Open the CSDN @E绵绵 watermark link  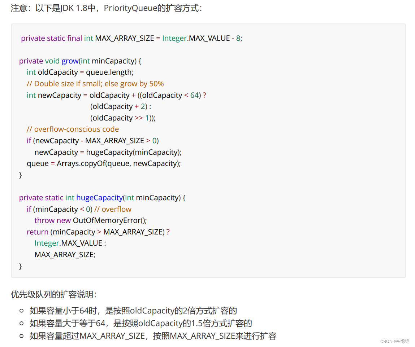click(395, 341)
